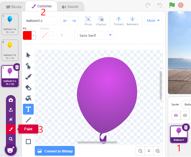Click the Paint tooltip label

(x=28, y=129)
